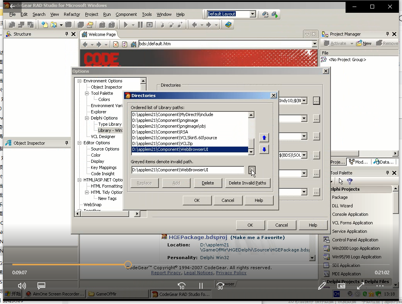Screen dimensions: 402x304
Task: Open the Refactor menu
Action: pos(72,14)
